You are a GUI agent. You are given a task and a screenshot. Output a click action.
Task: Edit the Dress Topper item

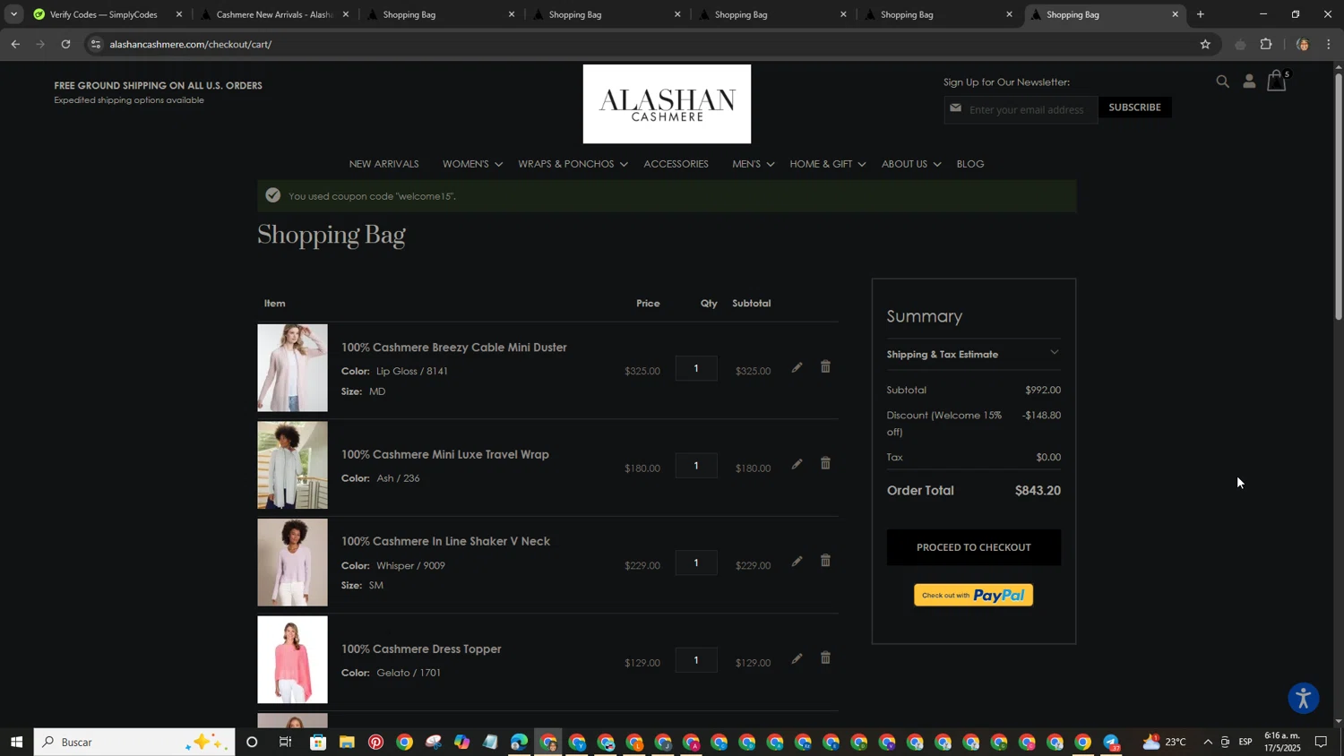tap(797, 659)
